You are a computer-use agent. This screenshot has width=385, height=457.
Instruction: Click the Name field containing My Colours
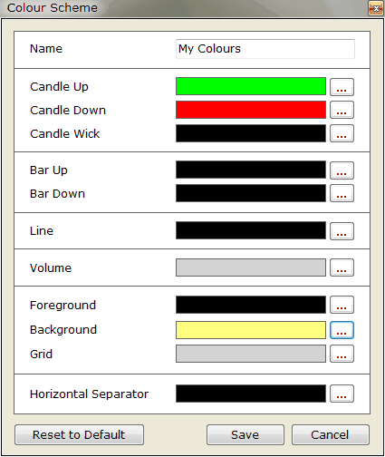(265, 49)
